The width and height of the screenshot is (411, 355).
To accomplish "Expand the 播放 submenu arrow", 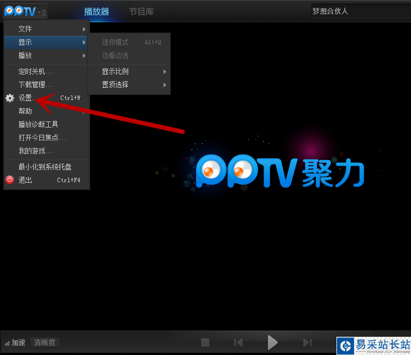I will point(84,56).
